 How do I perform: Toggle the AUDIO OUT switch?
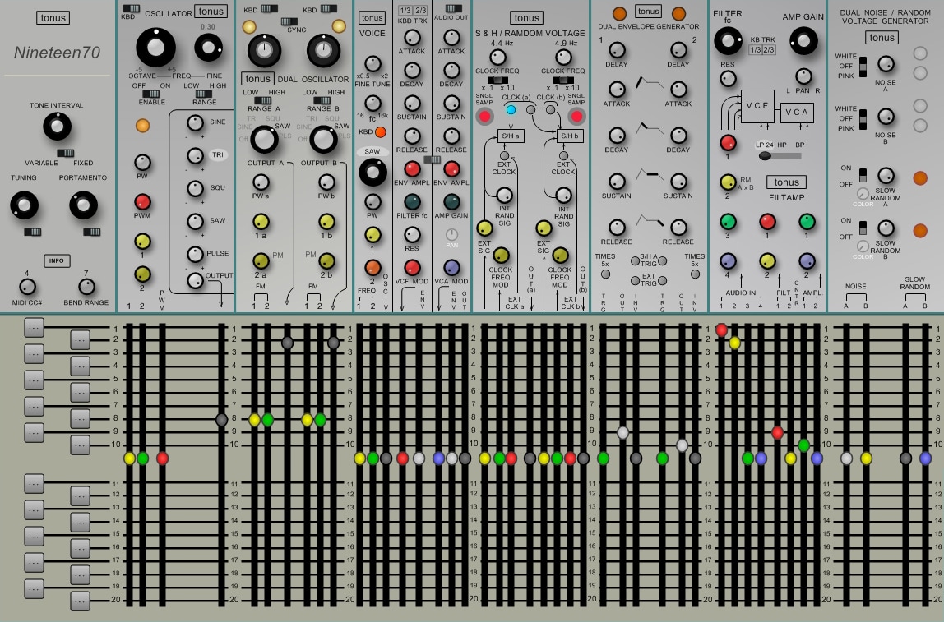[x=453, y=8]
